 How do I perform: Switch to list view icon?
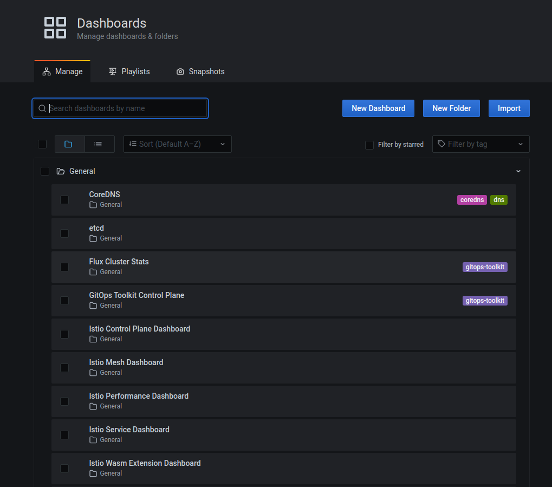[99, 144]
